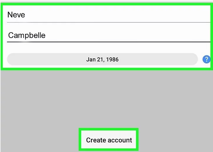Change the date shown as Jan 21, 1986
213x152 pixels.
[x=102, y=59]
